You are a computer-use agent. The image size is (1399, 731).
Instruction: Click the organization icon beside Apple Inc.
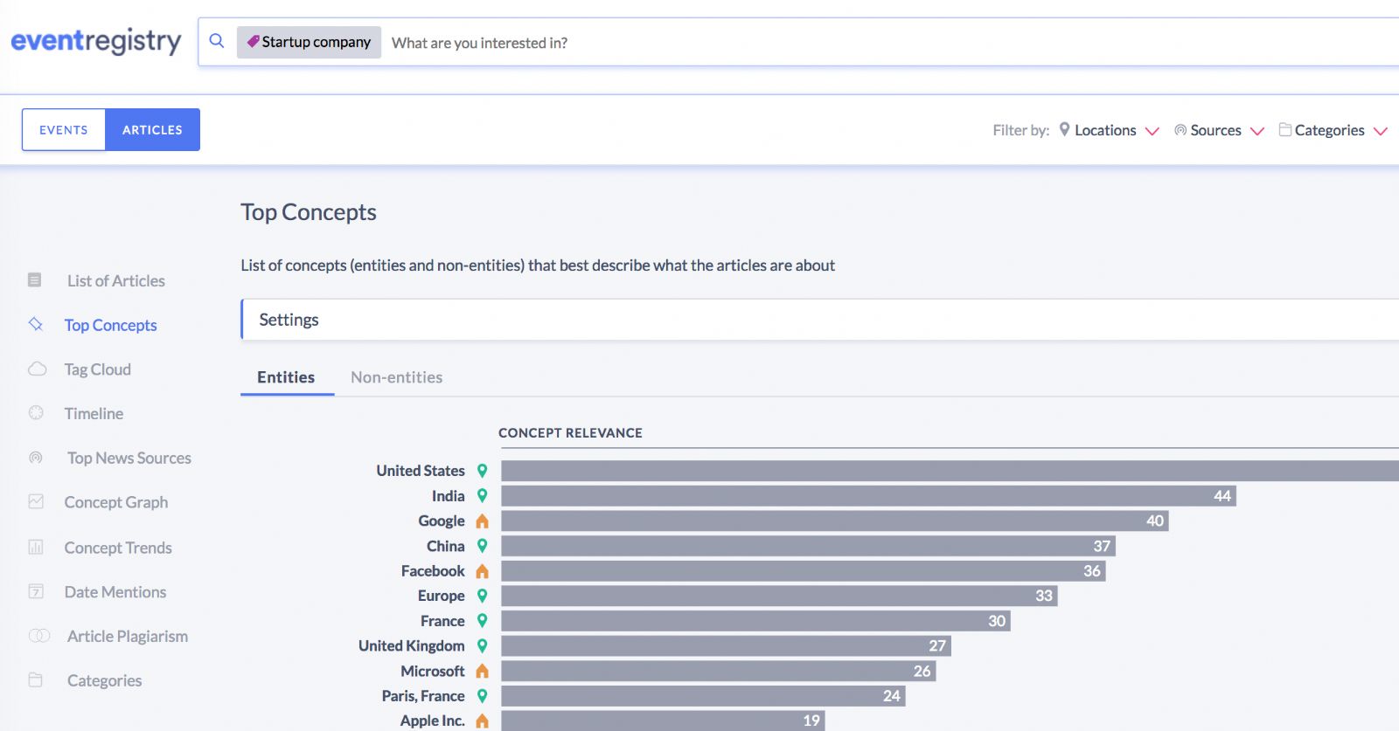(482, 721)
